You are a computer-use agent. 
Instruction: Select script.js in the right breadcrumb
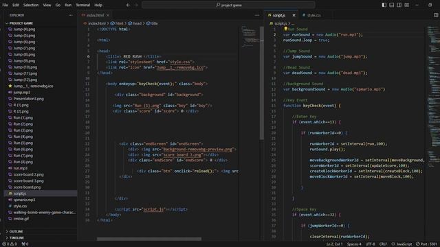click(278, 23)
